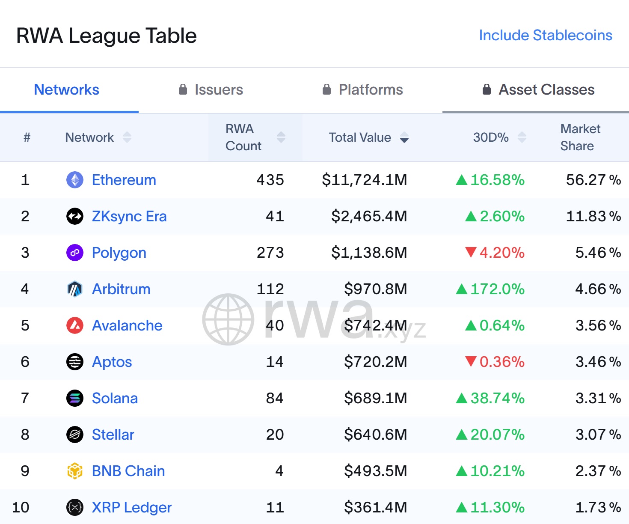
Task: Select the Aptos network icon
Action: pos(75,362)
